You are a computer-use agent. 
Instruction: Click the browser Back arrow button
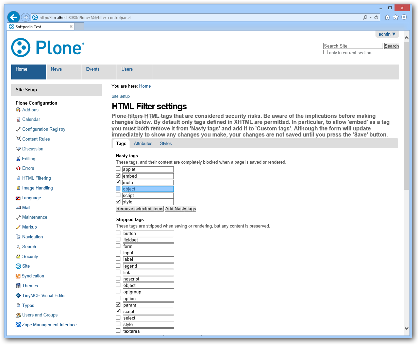tap(14, 17)
